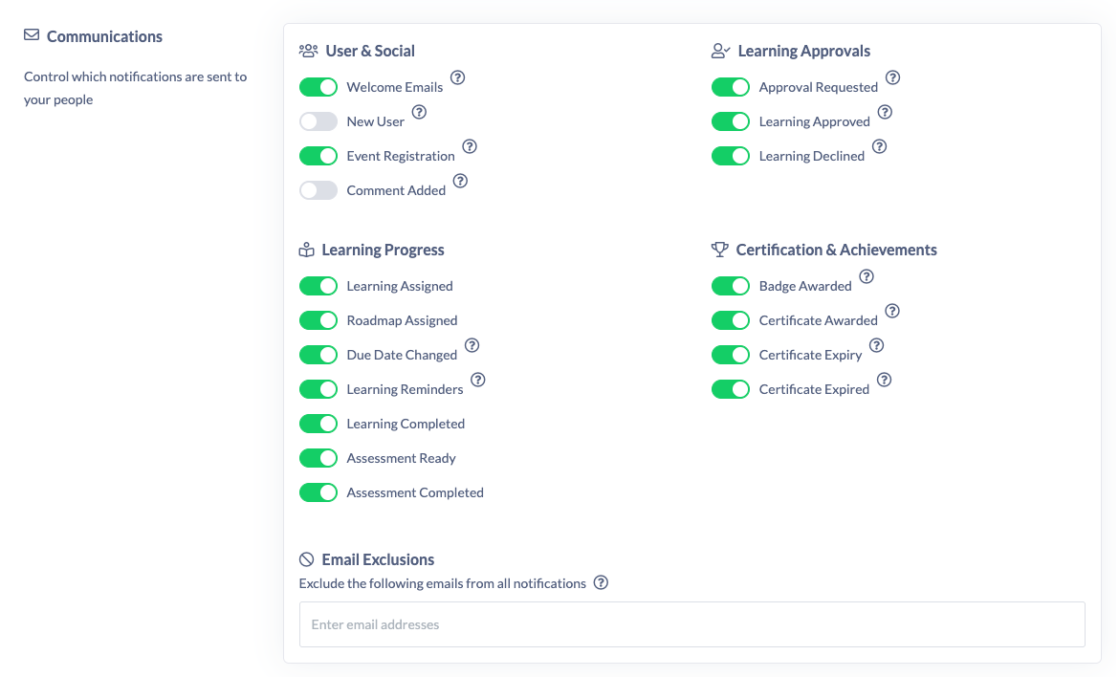Open help tooltip for Event Registration
This screenshot has width=1119, height=677.
(x=470, y=146)
